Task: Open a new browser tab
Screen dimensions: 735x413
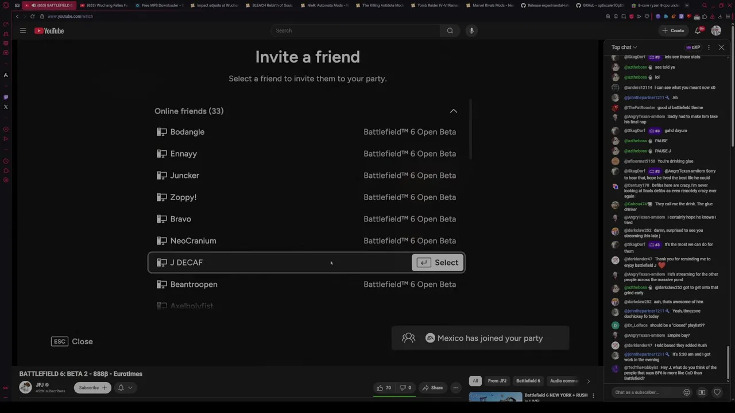Action: point(687,5)
